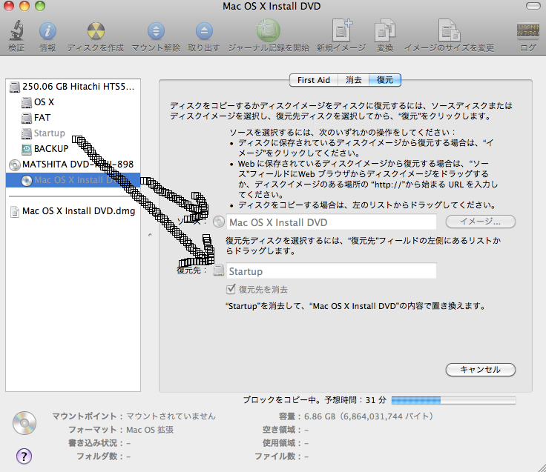Click the disk icon beside the destination field
The height and width of the screenshot is (472, 546).
[219, 270]
